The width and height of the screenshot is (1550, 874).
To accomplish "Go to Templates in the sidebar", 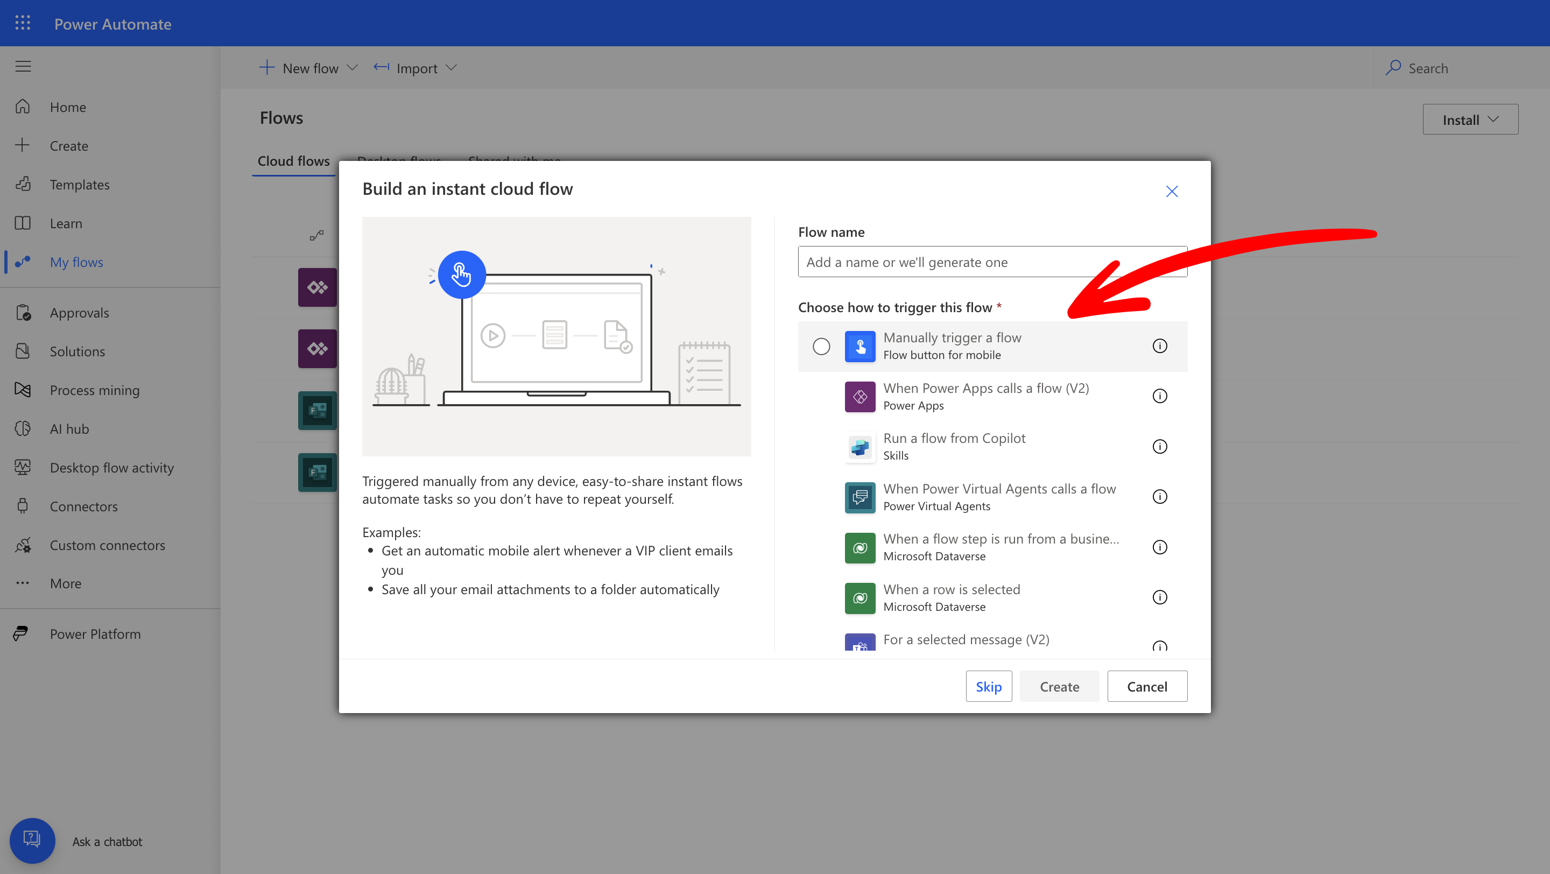I will pos(80,185).
